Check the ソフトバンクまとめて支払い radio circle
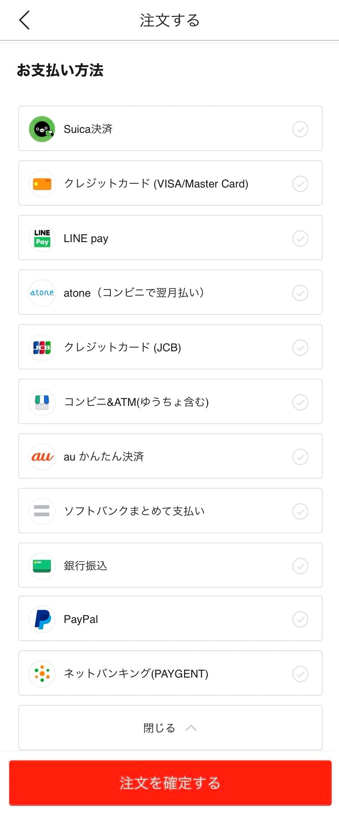This screenshot has height=815, width=339. click(x=300, y=511)
